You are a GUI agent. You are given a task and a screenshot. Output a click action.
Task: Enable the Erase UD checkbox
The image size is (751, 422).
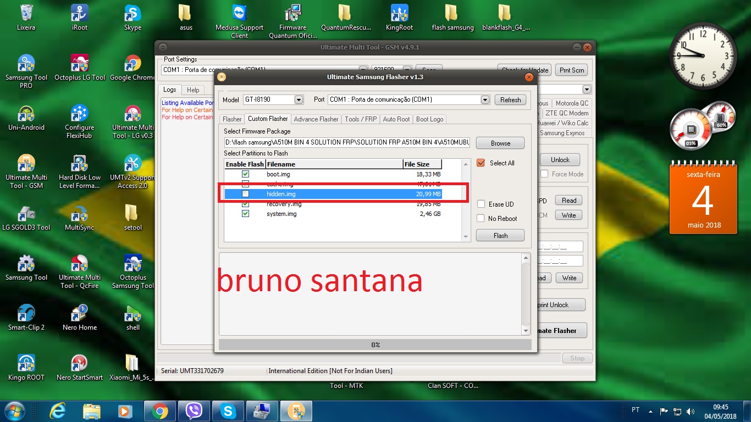click(x=481, y=204)
